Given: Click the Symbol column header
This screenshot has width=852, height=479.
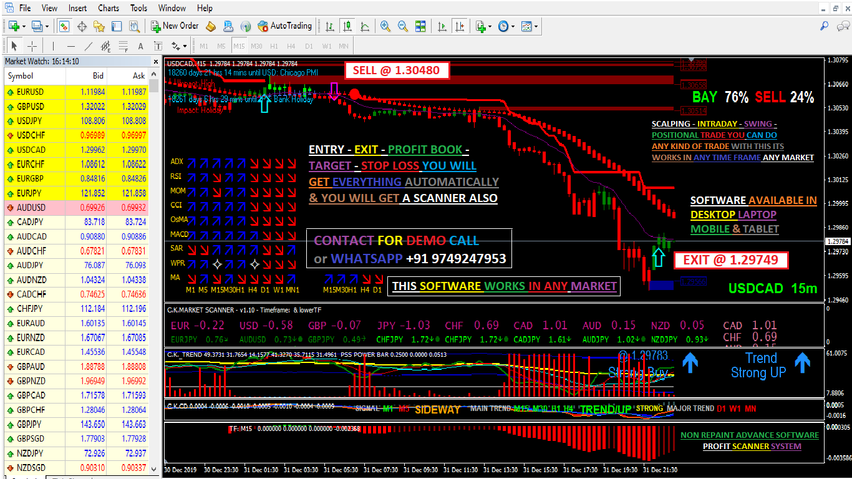Looking at the screenshot, I should (x=34, y=75).
